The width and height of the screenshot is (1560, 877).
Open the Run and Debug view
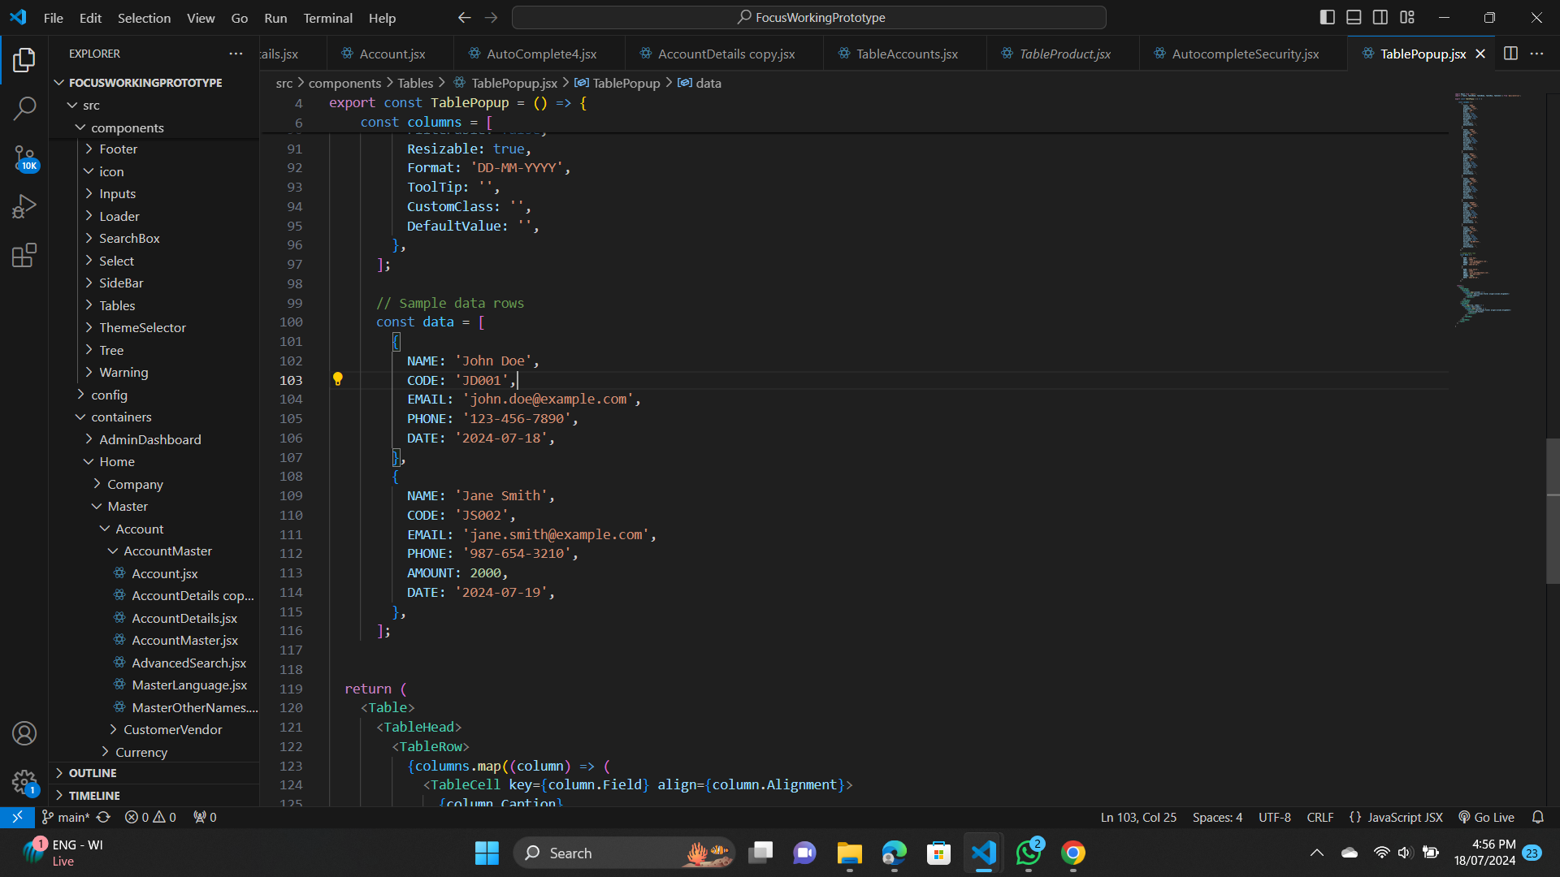24,206
